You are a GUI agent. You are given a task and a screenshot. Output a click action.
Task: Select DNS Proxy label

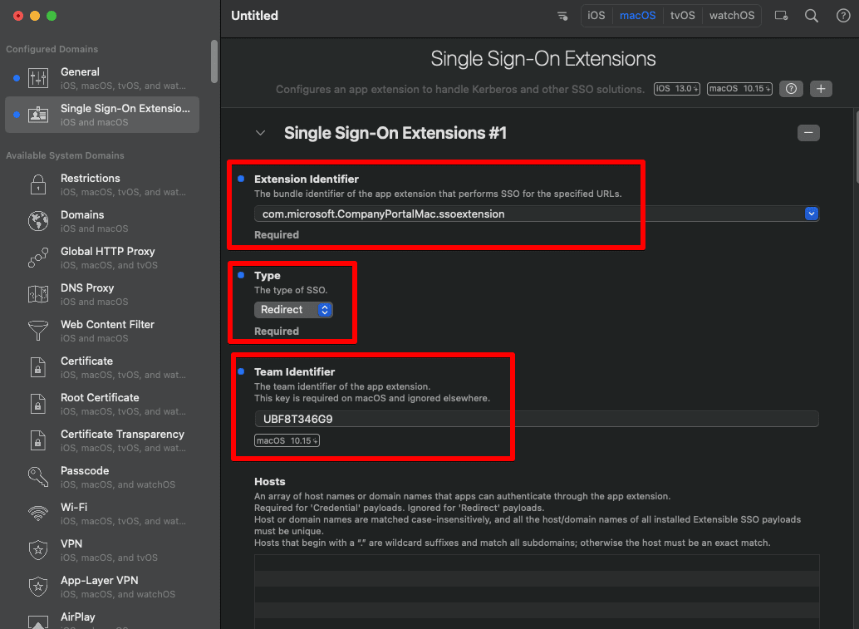[x=87, y=288]
